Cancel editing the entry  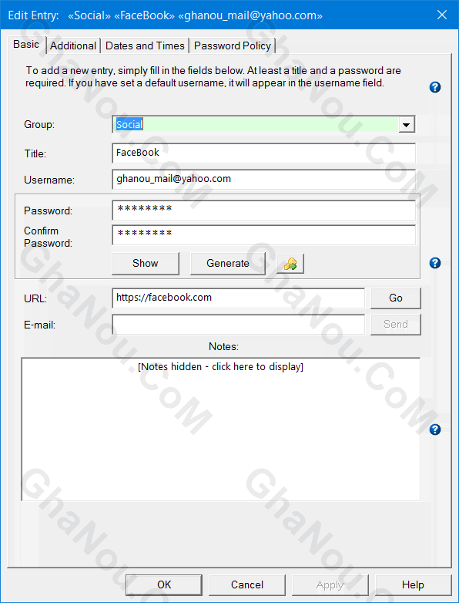tap(247, 585)
